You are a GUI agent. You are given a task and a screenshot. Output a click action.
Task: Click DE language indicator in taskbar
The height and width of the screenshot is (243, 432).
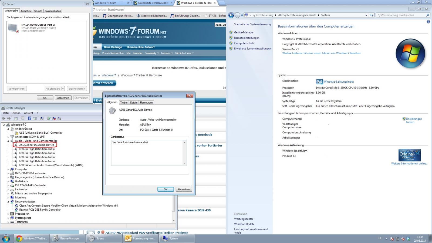point(380,238)
